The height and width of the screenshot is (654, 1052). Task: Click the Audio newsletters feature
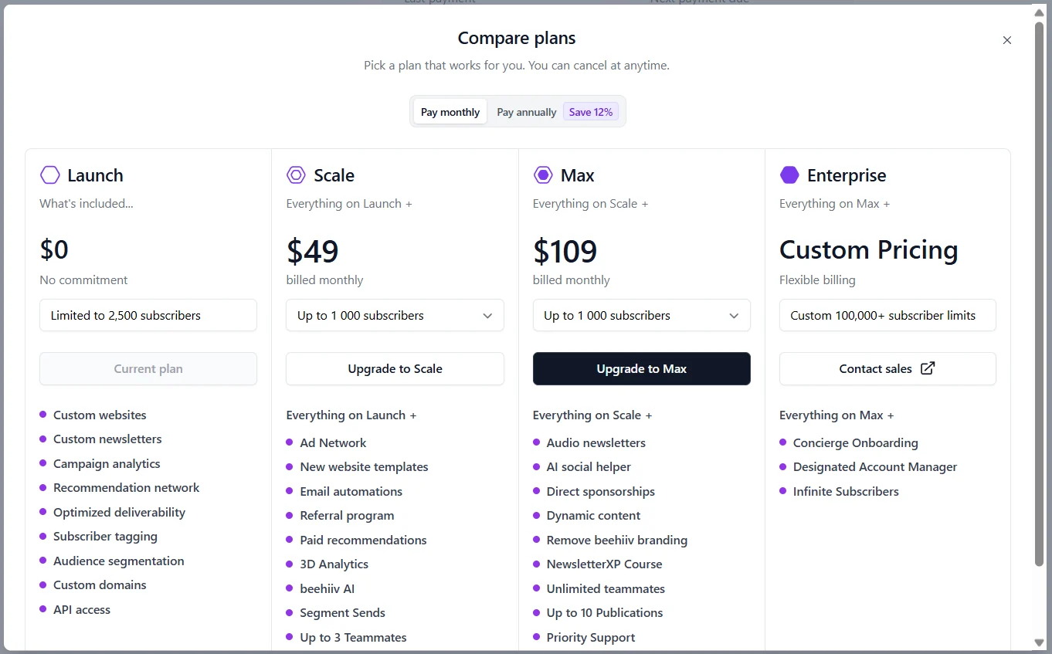(x=596, y=442)
